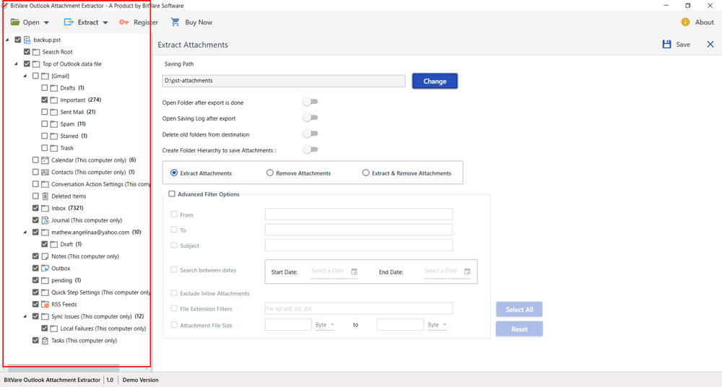Collapse the [Gmail] folder tree node
This screenshot has width=722, height=387.
point(25,76)
